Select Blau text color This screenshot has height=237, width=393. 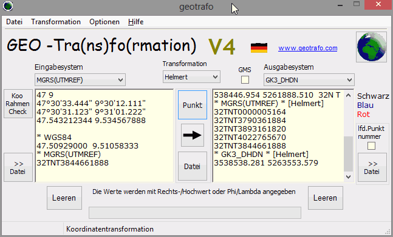[x=365, y=105]
